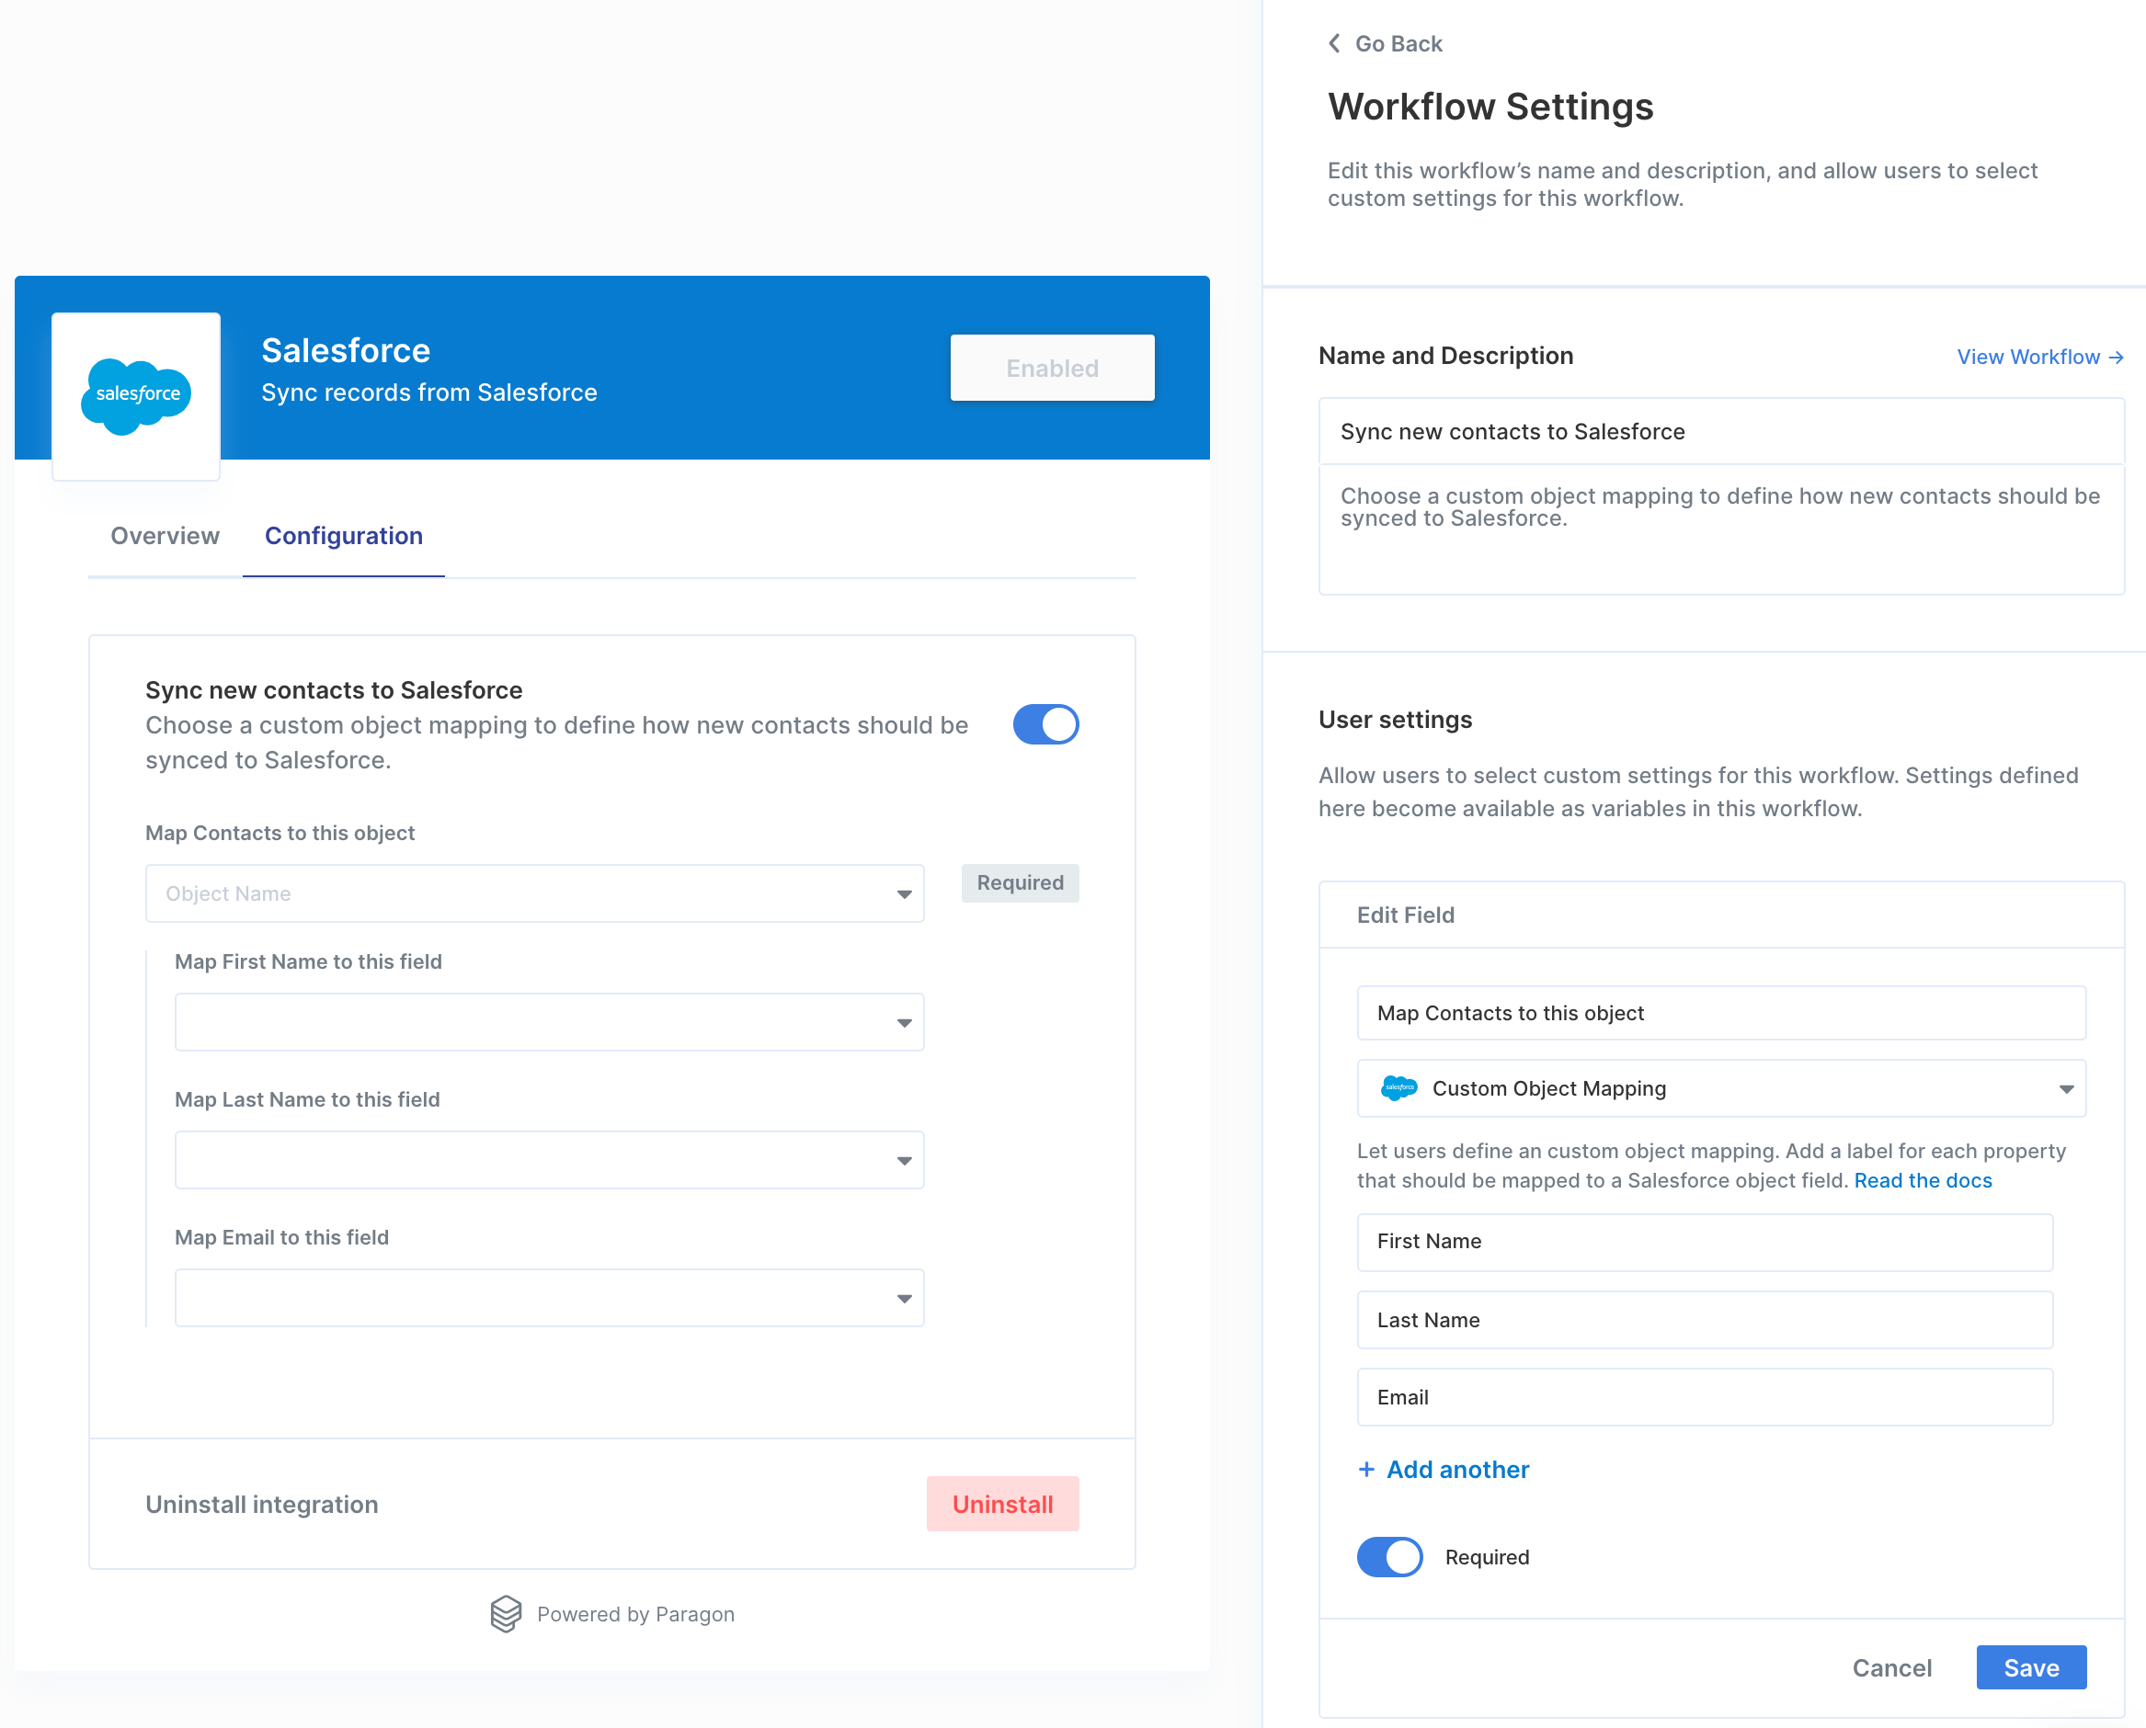The image size is (2146, 1728).
Task: Click 'Map Last Name to this field' label
Action: tap(307, 1099)
